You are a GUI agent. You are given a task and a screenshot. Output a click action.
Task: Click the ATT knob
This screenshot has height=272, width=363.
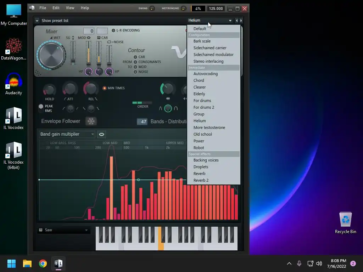click(x=70, y=89)
